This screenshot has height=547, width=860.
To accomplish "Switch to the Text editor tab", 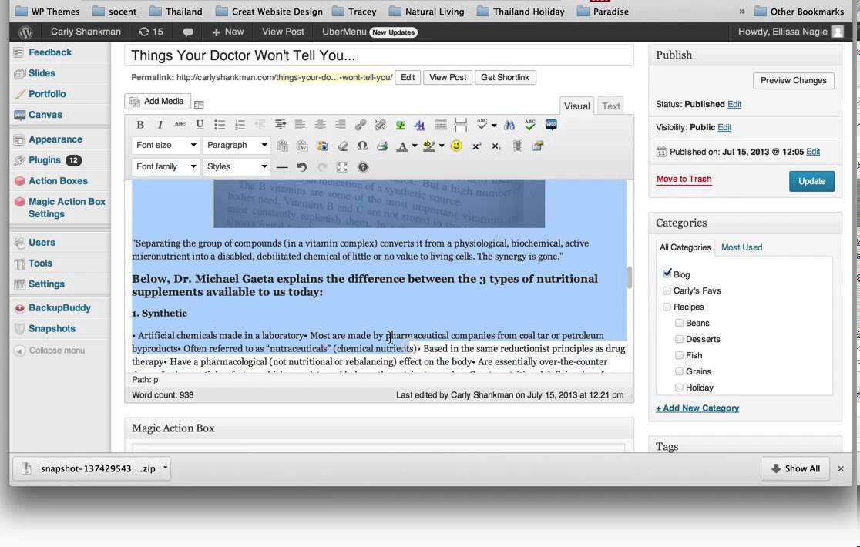I will coord(610,106).
